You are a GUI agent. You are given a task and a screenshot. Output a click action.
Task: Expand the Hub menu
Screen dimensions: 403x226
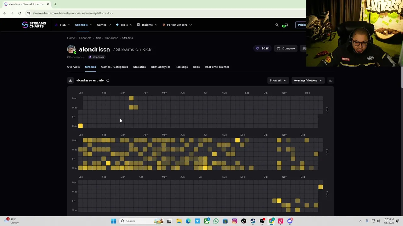coord(62,25)
